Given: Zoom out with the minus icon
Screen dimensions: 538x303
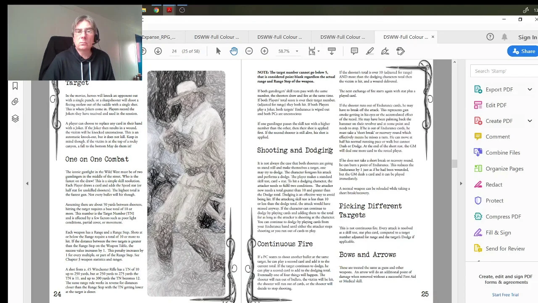Looking at the screenshot, I should pyautogui.click(x=249, y=51).
